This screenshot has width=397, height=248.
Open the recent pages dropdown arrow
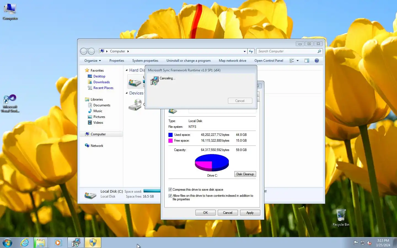[97, 52]
